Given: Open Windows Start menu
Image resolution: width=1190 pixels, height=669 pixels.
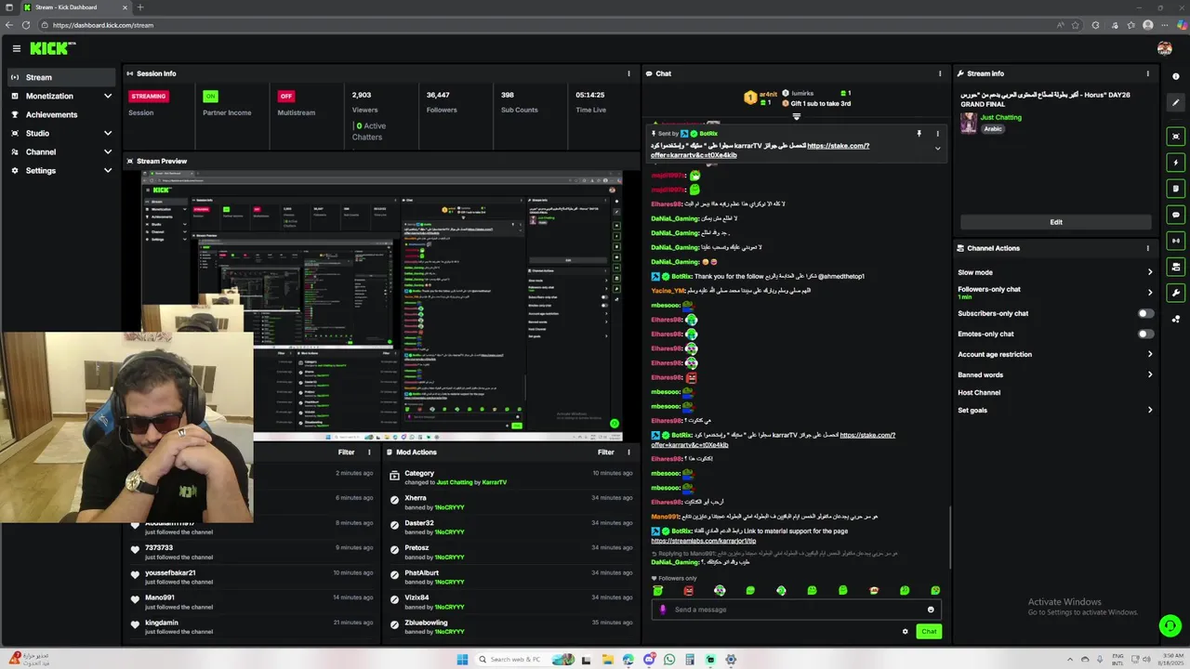Looking at the screenshot, I should (462, 660).
